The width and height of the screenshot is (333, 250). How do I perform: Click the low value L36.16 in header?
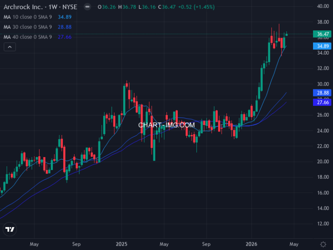[147, 7]
